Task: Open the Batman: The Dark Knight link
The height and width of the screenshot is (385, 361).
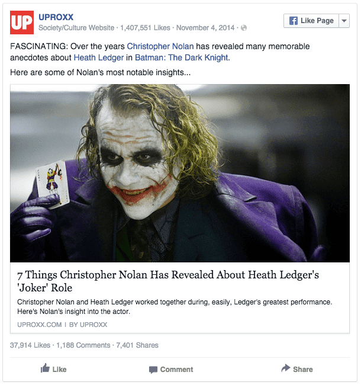Action: [182, 57]
